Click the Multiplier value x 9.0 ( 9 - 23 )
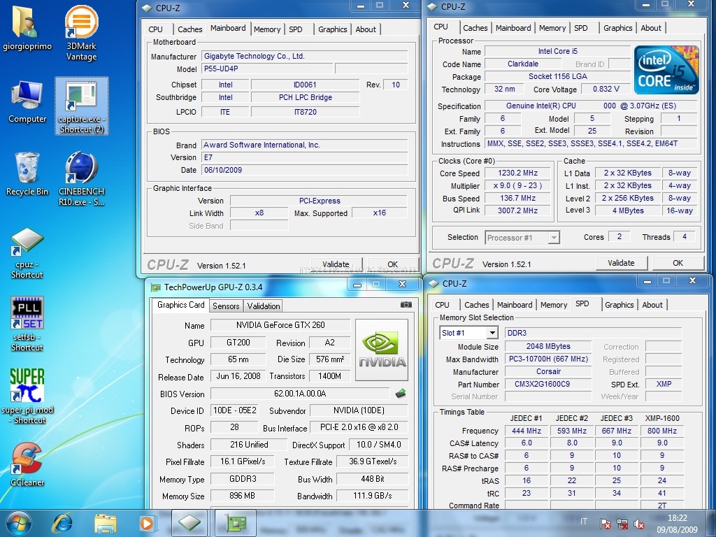Viewport: 716px width, 537px height. click(517, 186)
